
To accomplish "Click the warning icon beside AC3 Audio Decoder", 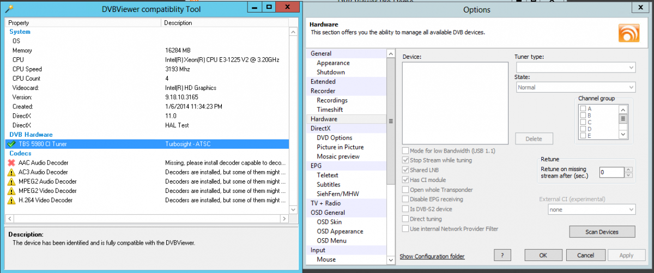I will point(11,172).
